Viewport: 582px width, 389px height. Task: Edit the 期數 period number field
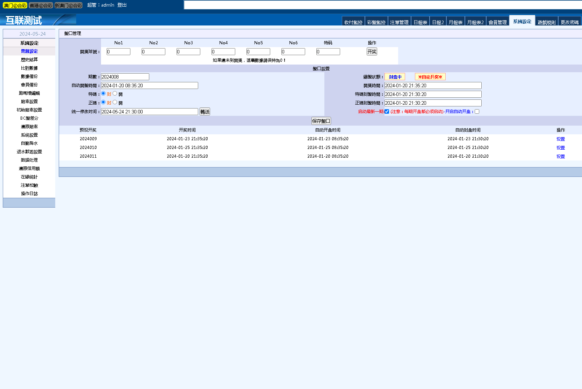(x=125, y=77)
